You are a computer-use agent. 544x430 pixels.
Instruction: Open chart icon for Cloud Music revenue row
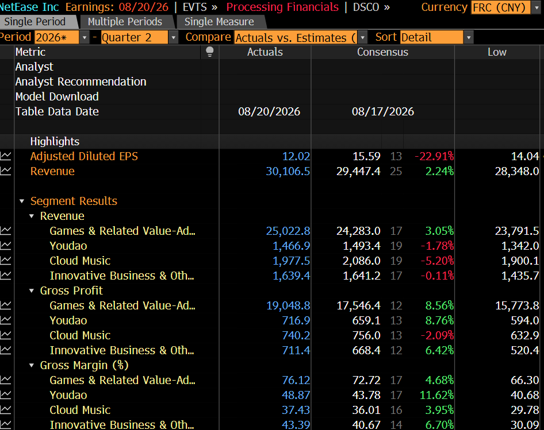tap(6, 261)
